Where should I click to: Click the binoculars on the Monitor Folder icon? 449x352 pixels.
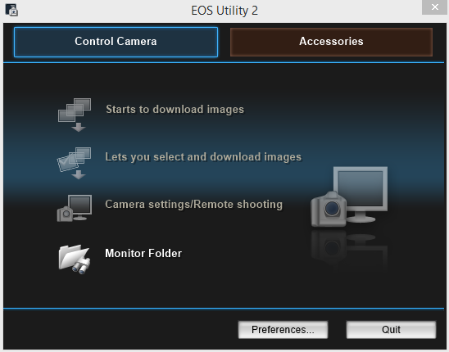pos(81,266)
